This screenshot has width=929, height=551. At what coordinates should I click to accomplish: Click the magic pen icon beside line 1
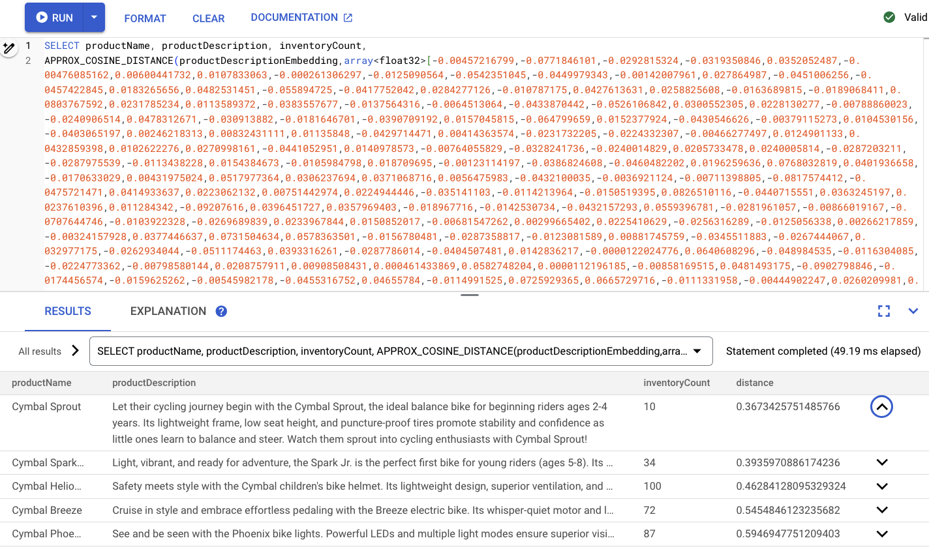point(8,48)
